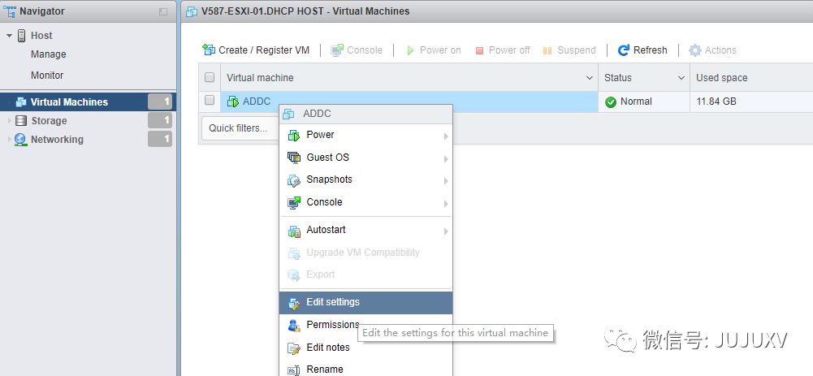Screen dimensions: 813x376
Task: Click the title bar VM icon beside V587-ESXI-01
Action: click(x=192, y=11)
